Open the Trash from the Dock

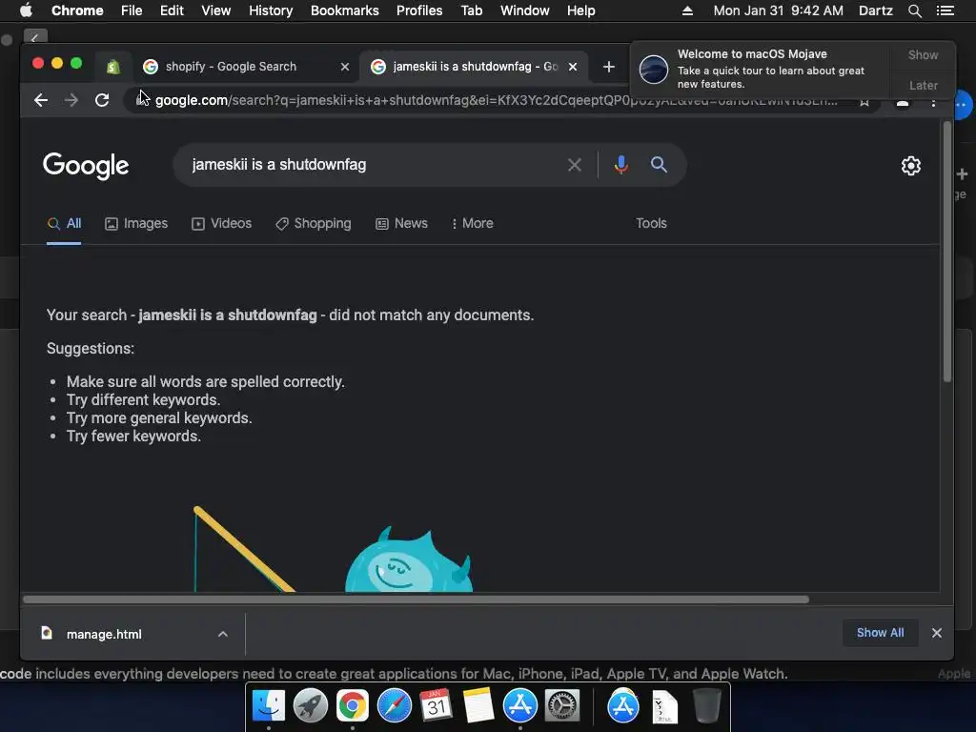point(706,706)
